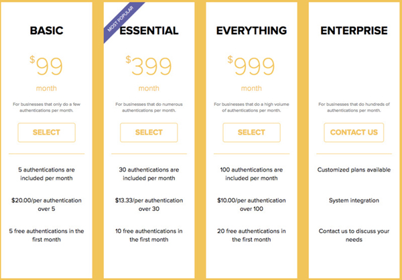Select the Basic plan button
Screen dimensions: 402x280
(46, 133)
